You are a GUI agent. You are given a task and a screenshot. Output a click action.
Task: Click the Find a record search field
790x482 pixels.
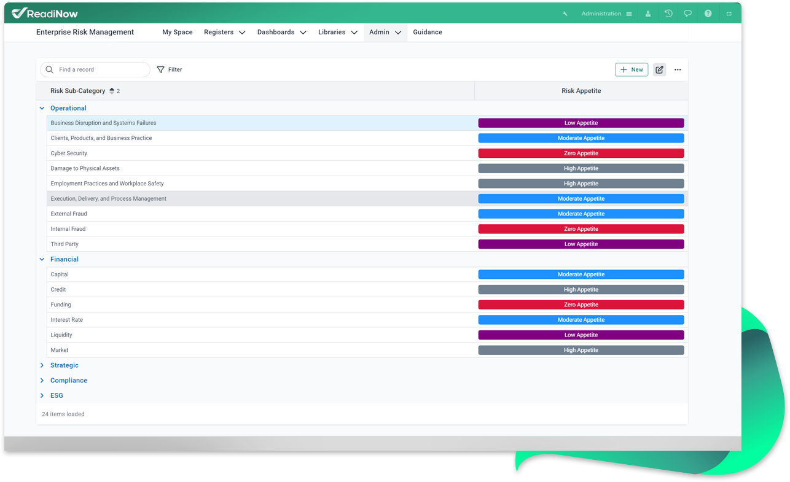tap(95, 69)
